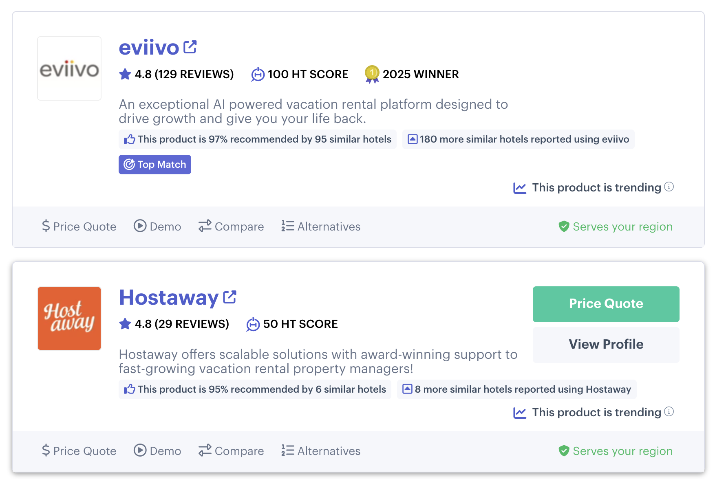Click the external link icon beside eviivo

pyautogui.click(x=190, y=47)
